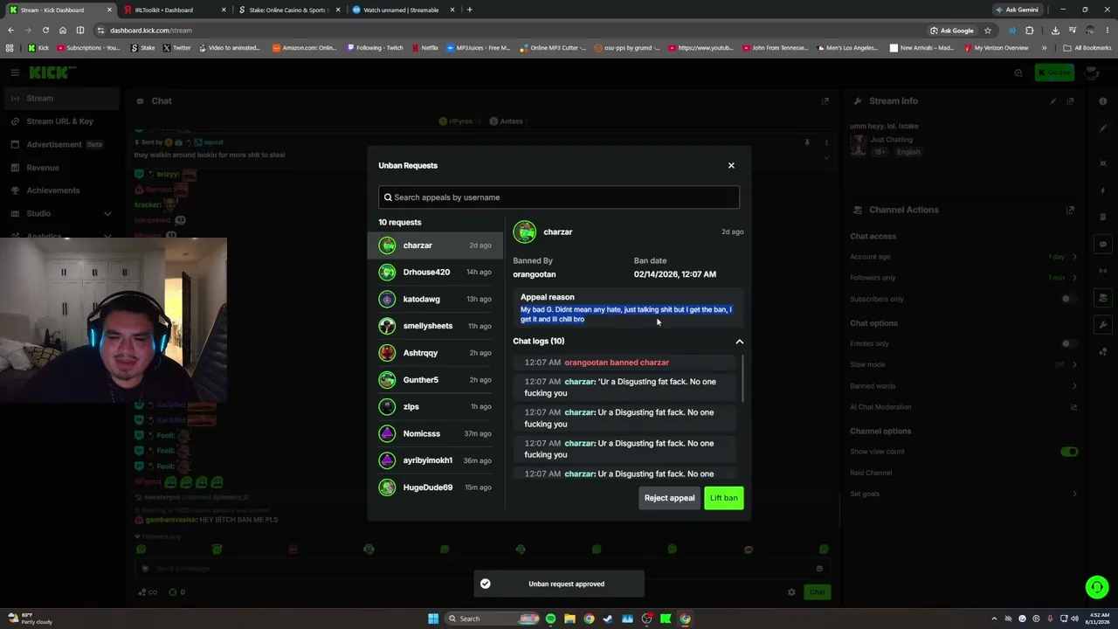
Task: Open the Revenue page
Action: (x=59, y=168)
